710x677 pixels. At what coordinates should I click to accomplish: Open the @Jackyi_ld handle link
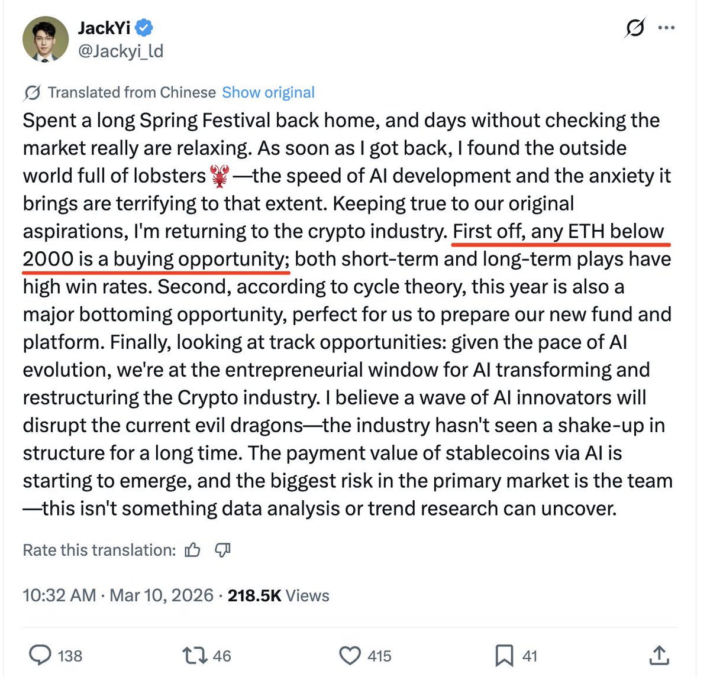coord(121,51)
